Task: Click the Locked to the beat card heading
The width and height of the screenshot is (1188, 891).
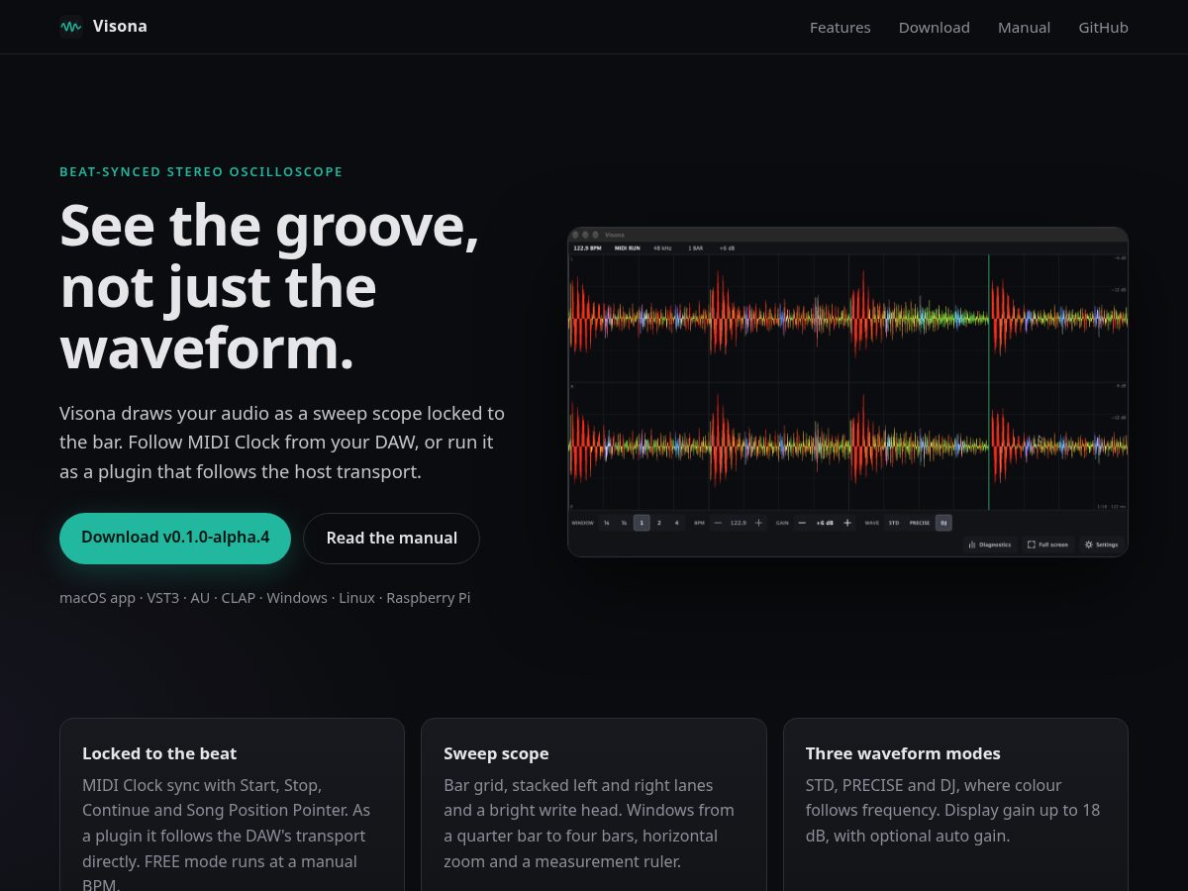Action: (x=159, y=753)
